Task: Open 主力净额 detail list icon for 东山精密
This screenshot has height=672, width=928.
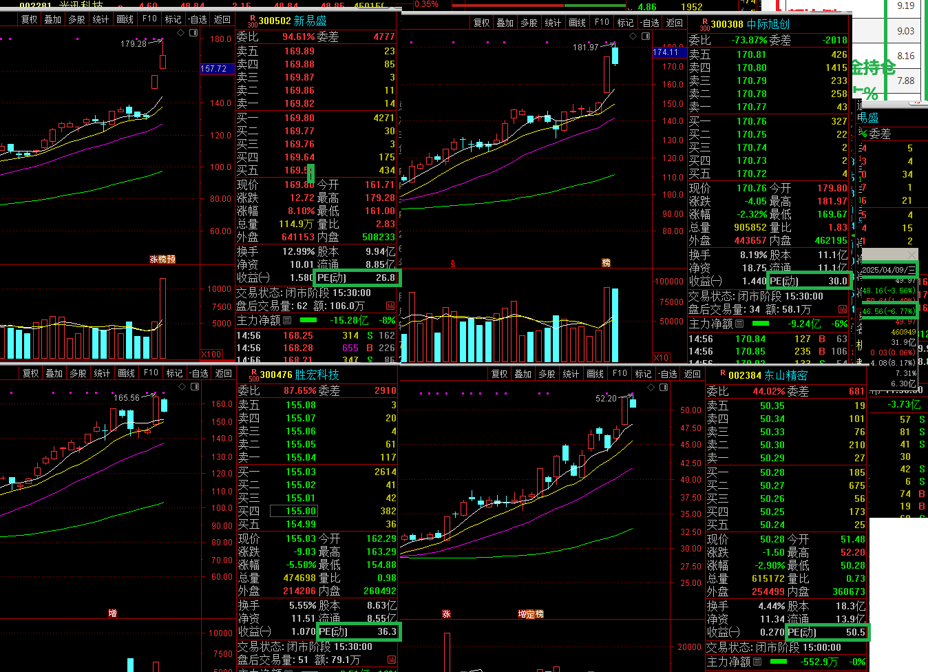Action: click(x=758, y=662)
